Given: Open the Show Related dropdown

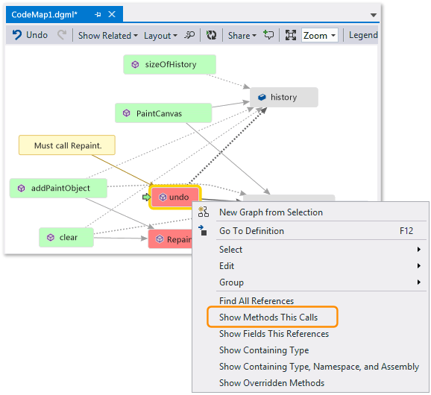Looking at the screenshot, I should point(107,36).
